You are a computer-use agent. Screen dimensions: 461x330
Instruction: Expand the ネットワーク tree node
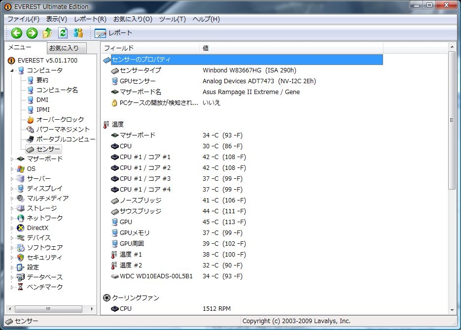tap(12, 218)
